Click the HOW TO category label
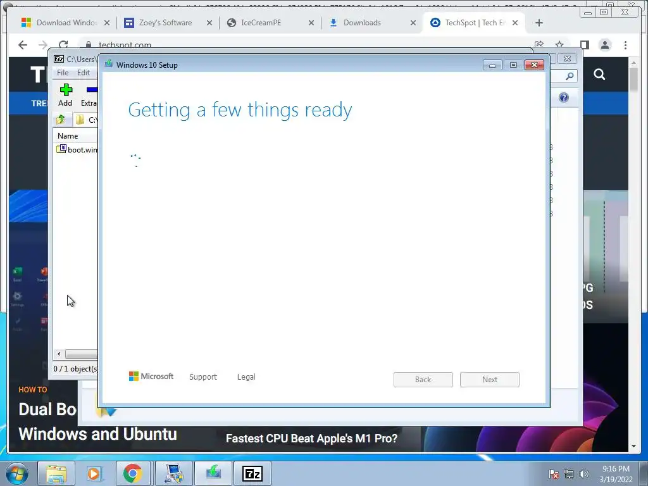Screen dimensions: 648x486 point(33,390)
